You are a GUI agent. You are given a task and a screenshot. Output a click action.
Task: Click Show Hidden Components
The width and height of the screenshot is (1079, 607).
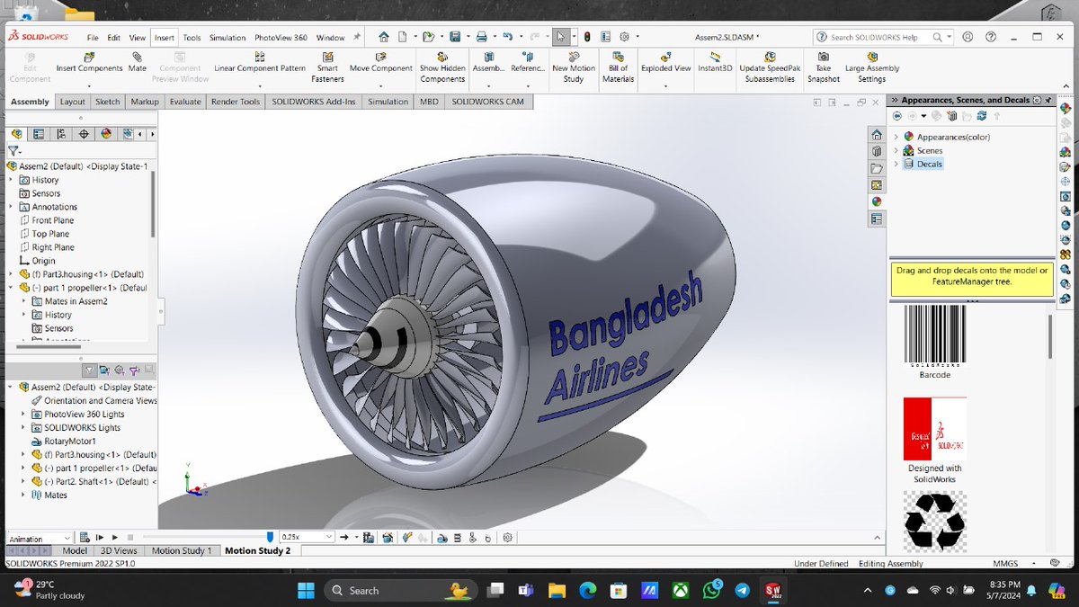[x=441, y=67]
